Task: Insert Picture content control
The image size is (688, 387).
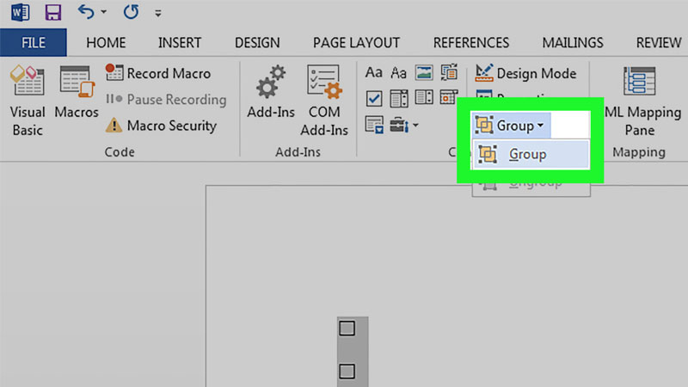Action: coord(424,72)
